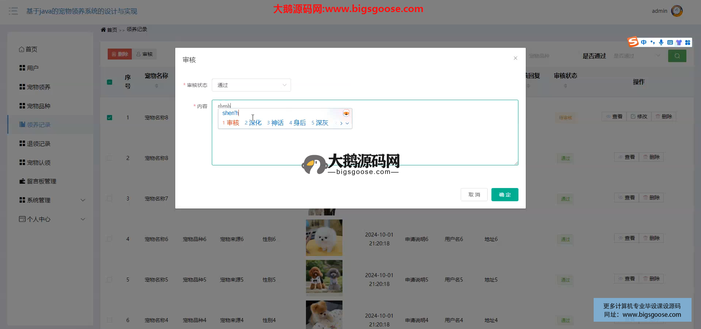This screenshot has width=701, height=329.
Task: Click the emoji icon in IME candidate box
Action: click(x=346, y=113)
